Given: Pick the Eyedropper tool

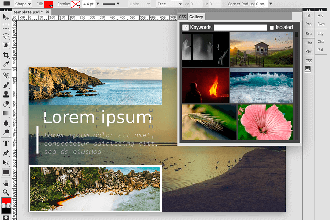Looking at the screenshot, I should click(6, 65).
